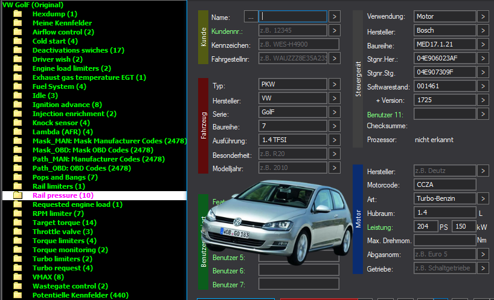Click the Stgnr.Her. field 04E906023AF
Image resolution: width=494 pixels, height=300 pixels.
click(445, 58)
